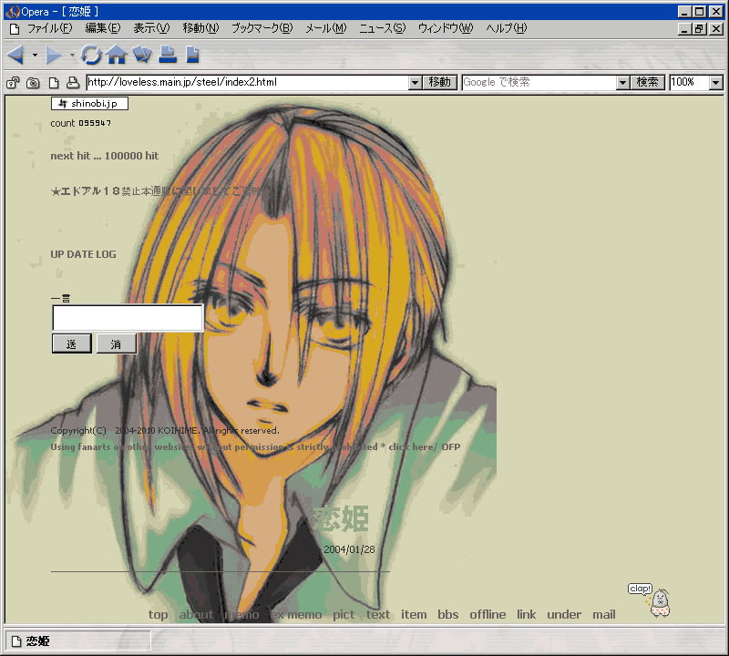This screenshot has height=656, width=729.
Task: Click the next hit ... 100000 hit text
Action: 105,156
